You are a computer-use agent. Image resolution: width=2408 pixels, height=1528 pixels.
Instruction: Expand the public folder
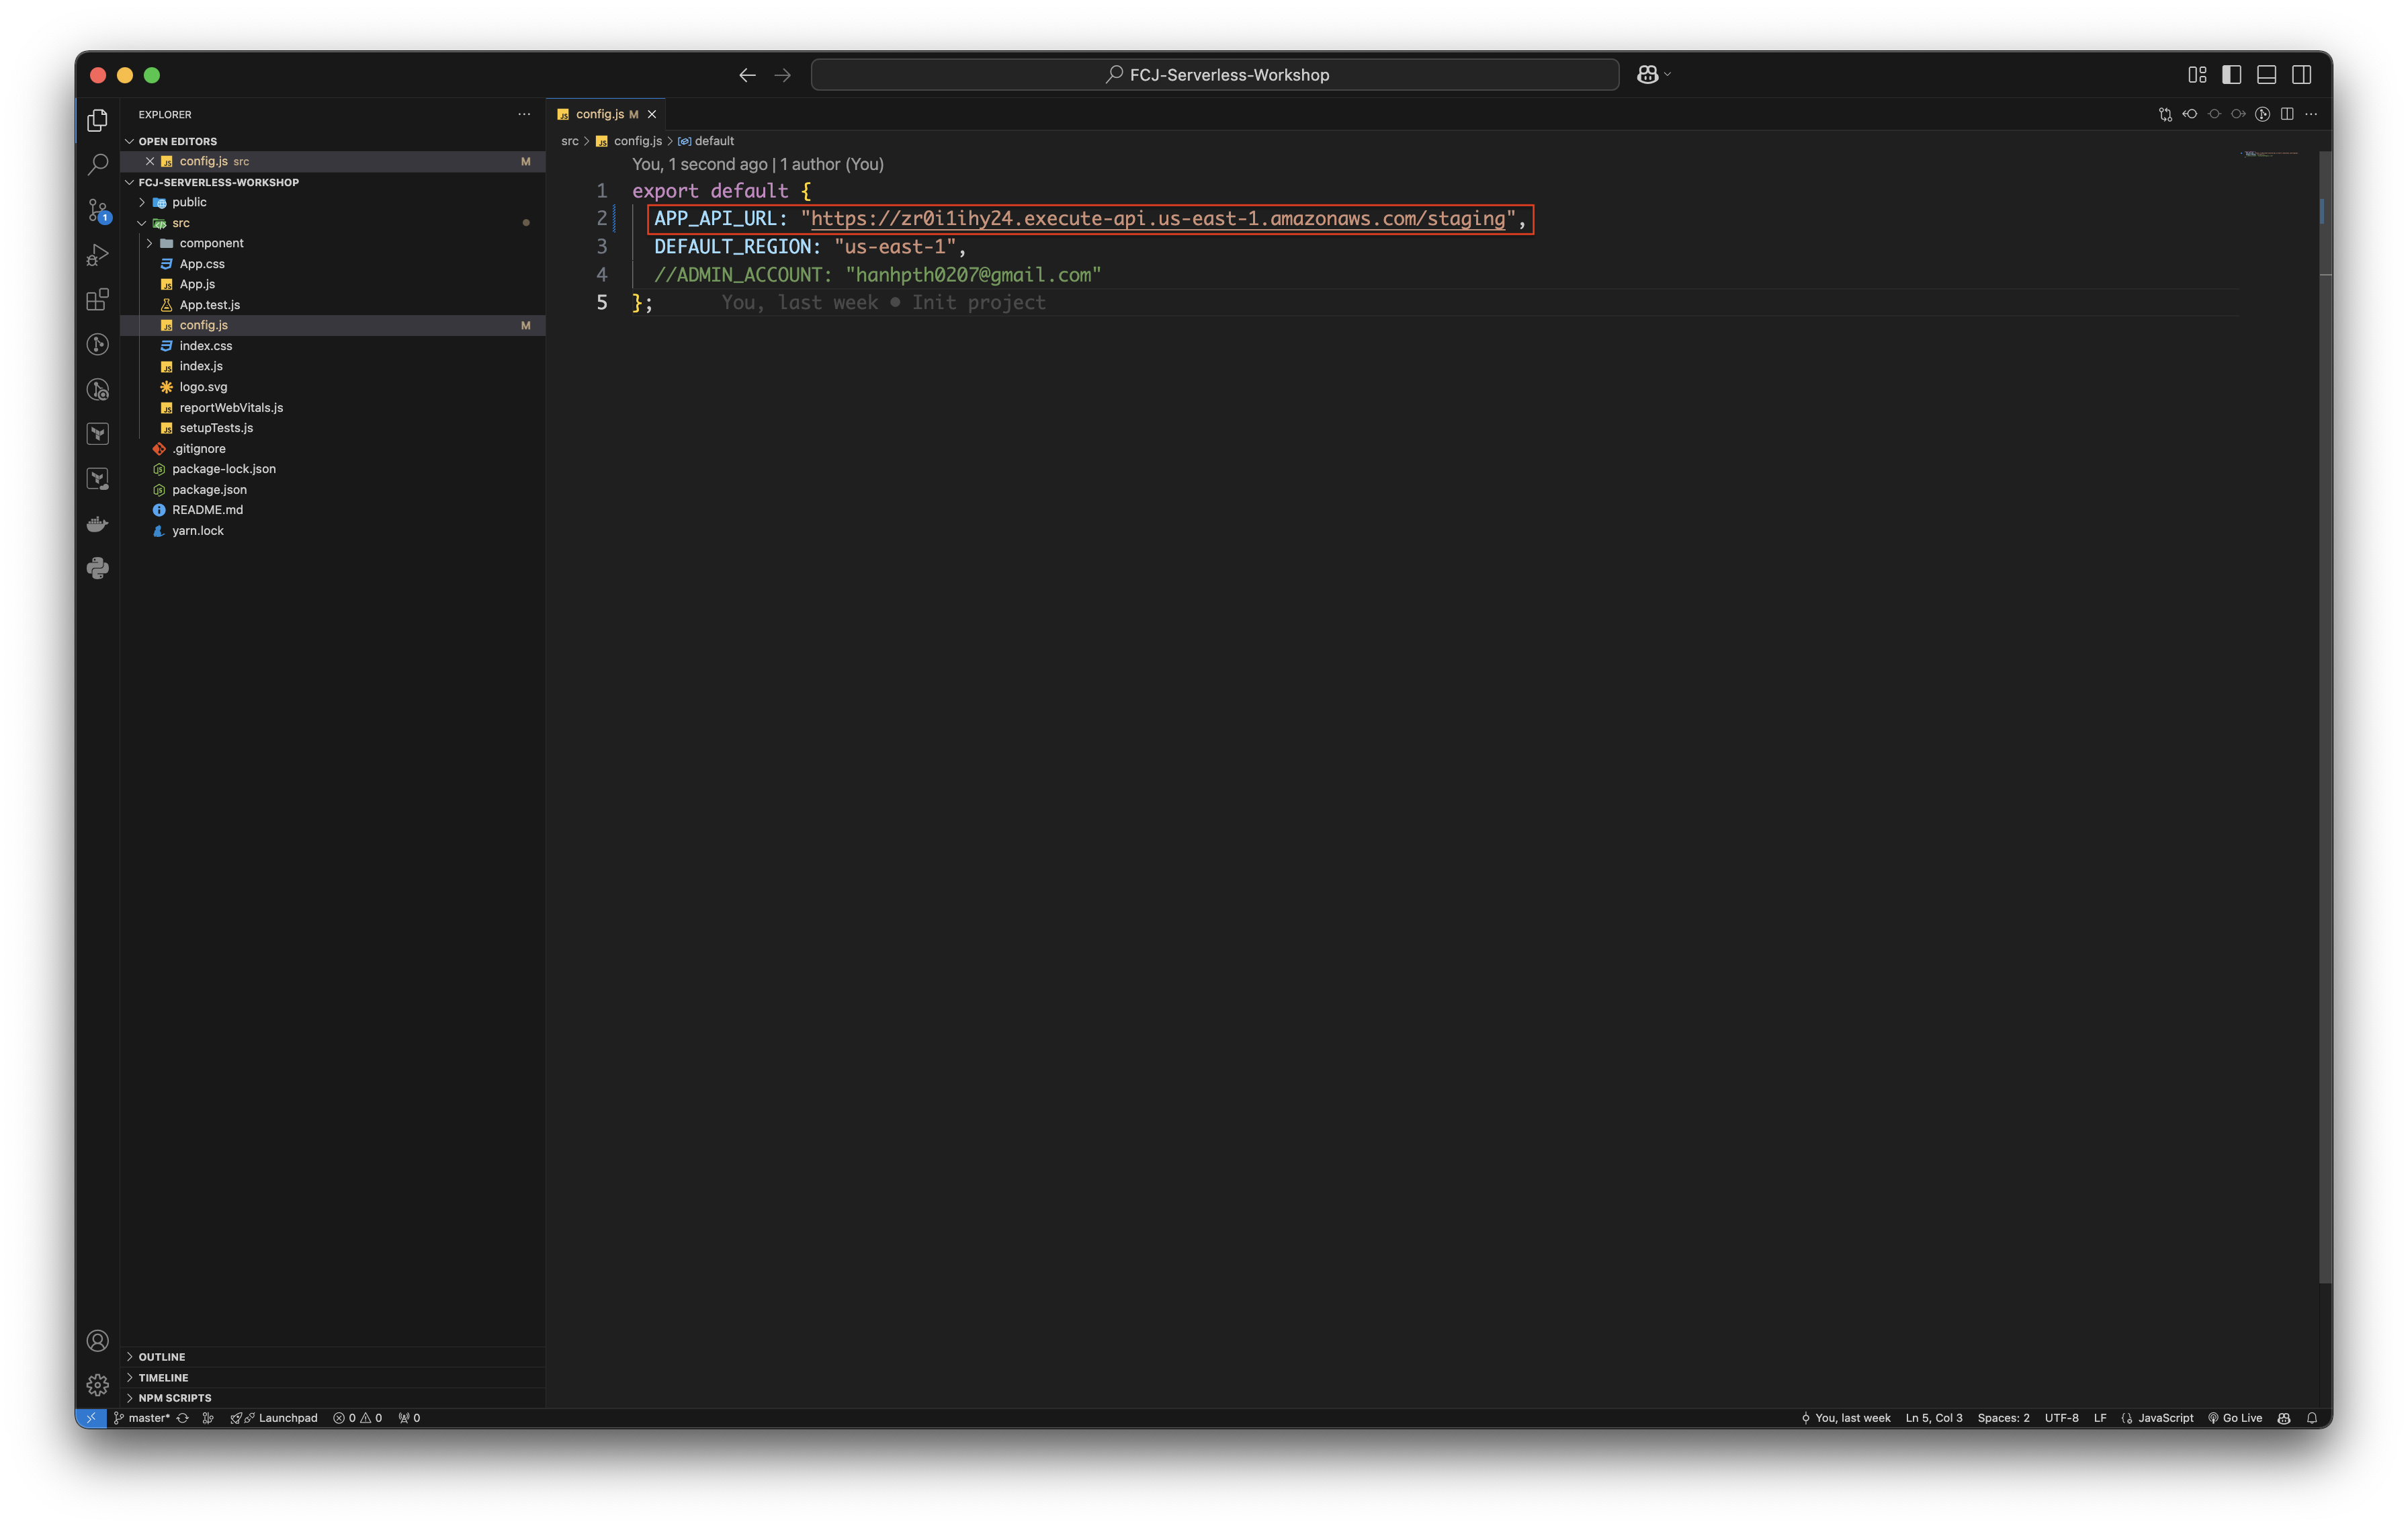[x=189, y=202]
